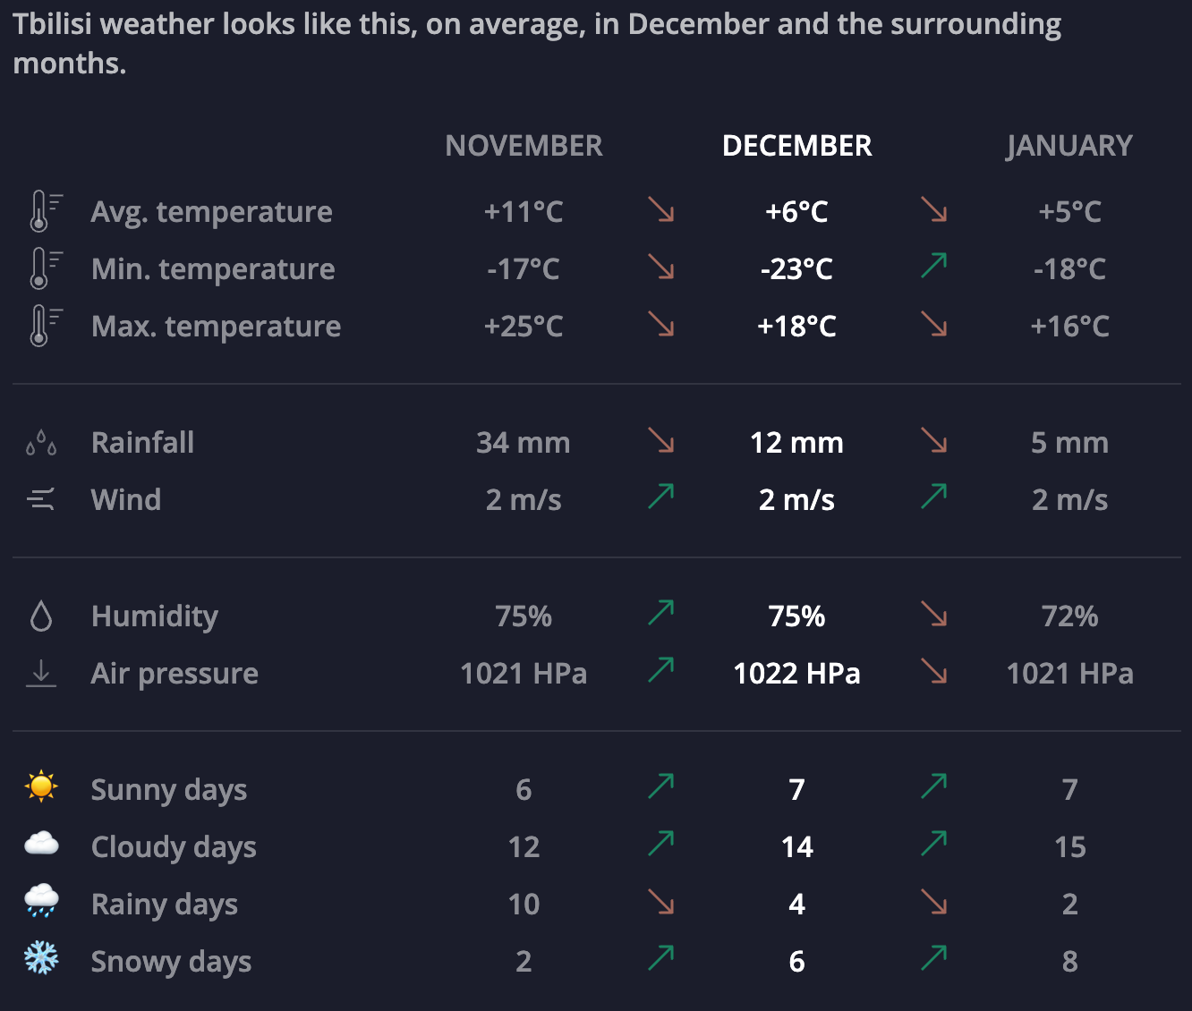Click November's 34 mm rainfall value

pos(524,443)
